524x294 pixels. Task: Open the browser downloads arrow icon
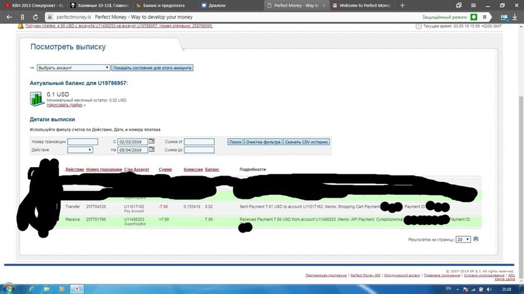(x=515, y=17)
